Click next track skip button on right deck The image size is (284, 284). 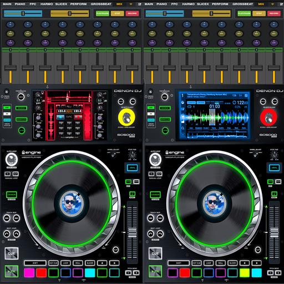(x=160, y=219)
